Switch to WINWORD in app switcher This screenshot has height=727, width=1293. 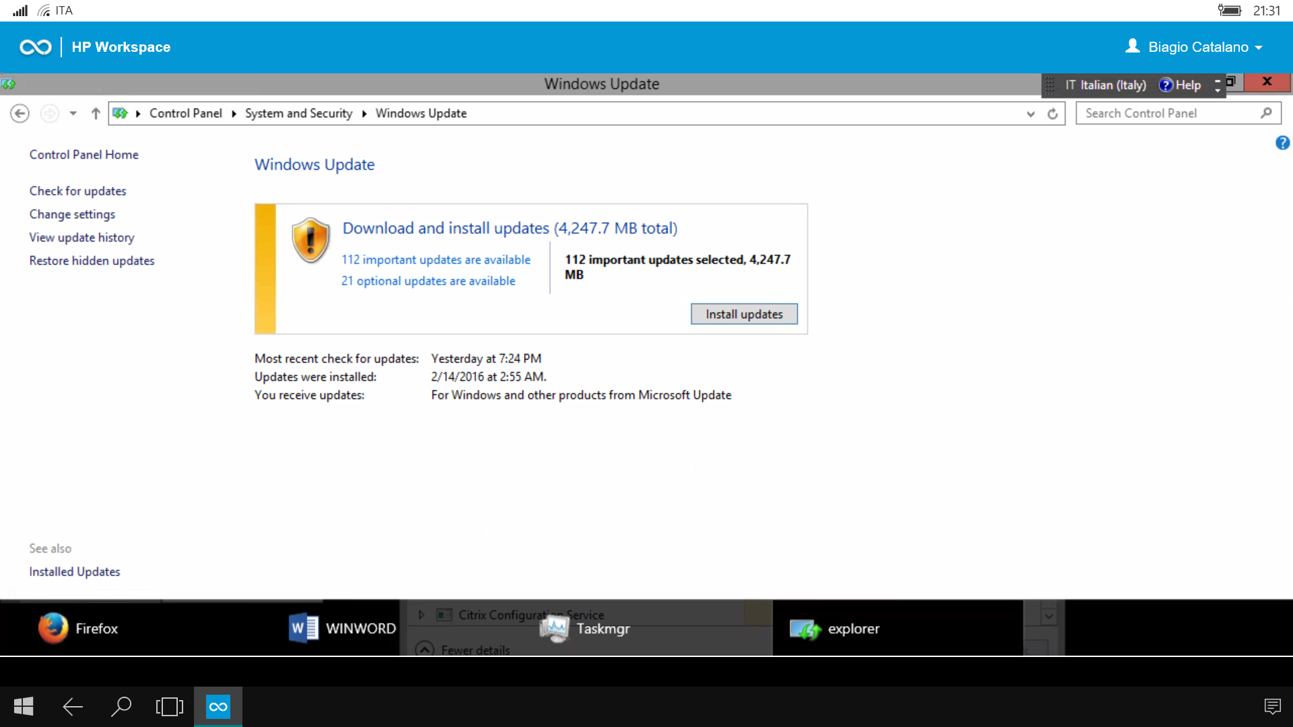point(342,628)
